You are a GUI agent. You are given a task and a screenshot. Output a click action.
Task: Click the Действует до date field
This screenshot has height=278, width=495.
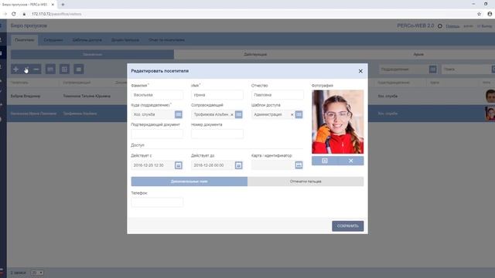point(213,165)
